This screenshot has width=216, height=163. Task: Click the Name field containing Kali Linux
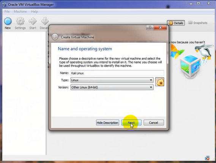tap(117, 73)
